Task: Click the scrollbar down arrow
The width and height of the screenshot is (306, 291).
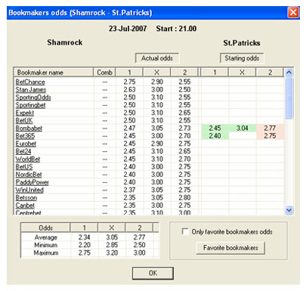Action: 289,210
